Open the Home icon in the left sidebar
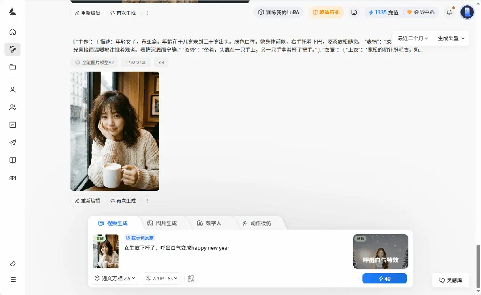Viewport: 481px width, 295px height. tap(12, 32)
